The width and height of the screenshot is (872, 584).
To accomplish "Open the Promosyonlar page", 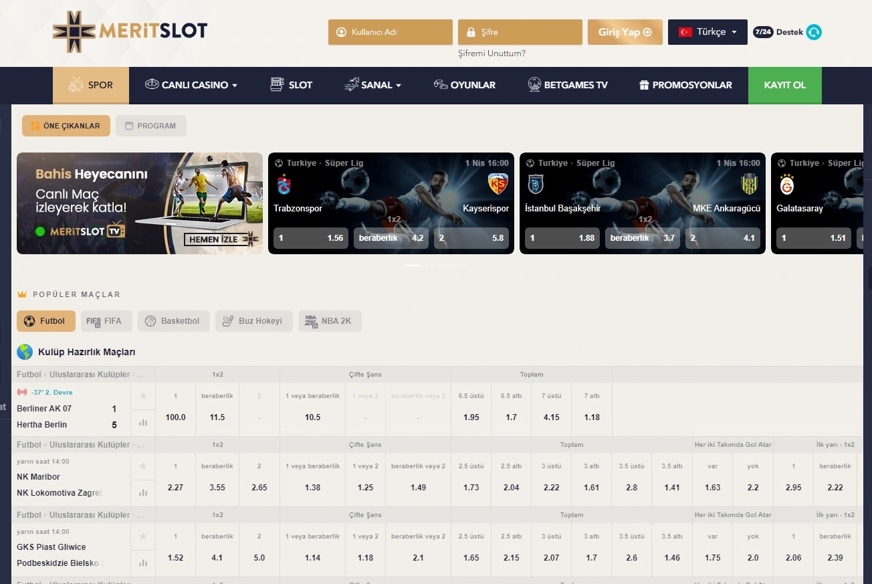I will pyautogui.click(x=685, y=85).
